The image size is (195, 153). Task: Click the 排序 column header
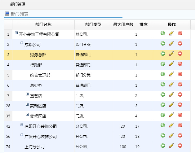click(143, 24)
